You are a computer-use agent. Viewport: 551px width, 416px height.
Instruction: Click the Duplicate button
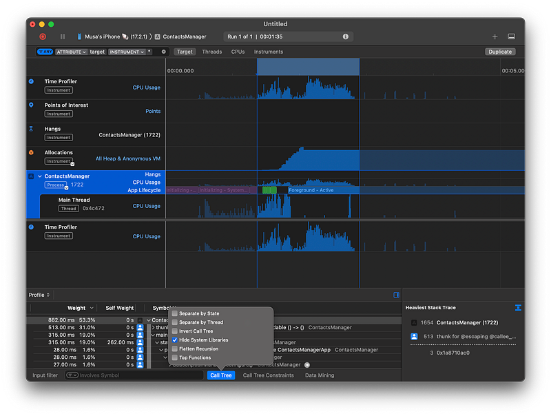499,52
